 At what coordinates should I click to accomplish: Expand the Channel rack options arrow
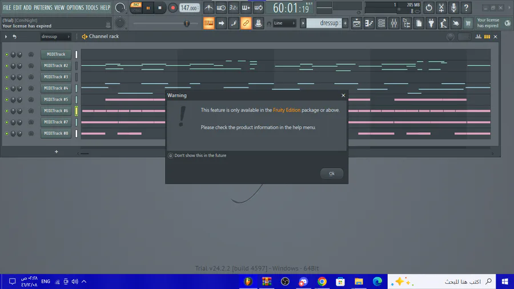coord(6,37)
